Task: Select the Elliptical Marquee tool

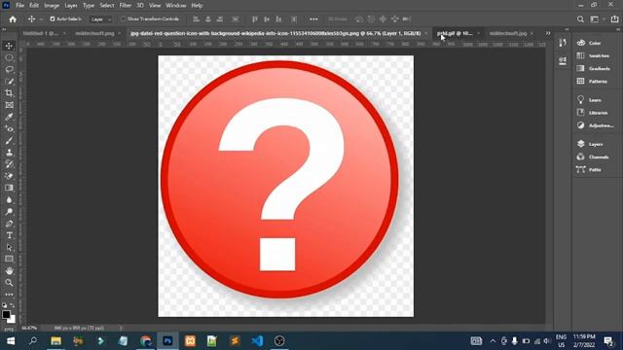Action: point(9,57)
